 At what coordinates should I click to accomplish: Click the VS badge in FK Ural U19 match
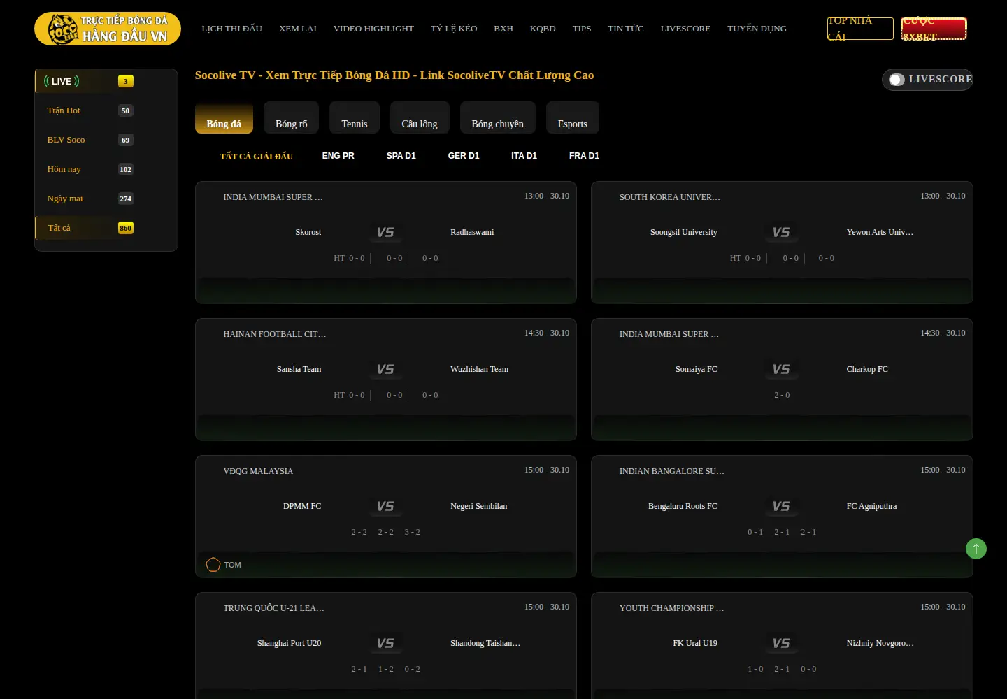(x=781, y=643)
